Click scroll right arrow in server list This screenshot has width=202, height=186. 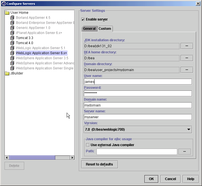coord(72,158)
